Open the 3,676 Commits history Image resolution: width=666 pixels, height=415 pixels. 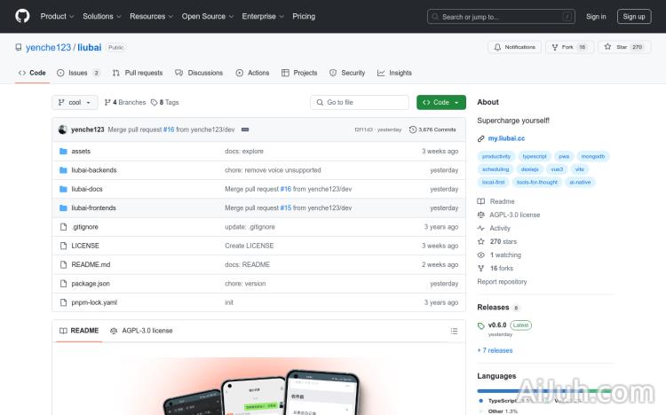(x=432, y=129)
